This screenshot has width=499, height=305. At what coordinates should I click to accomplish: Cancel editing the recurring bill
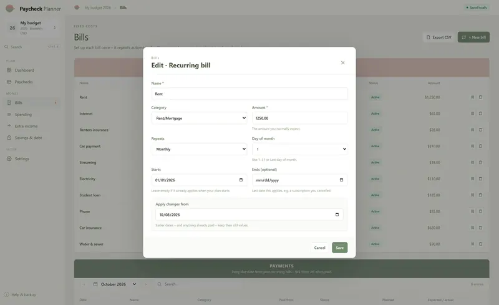pyautogui.click(x=319, y=248)
